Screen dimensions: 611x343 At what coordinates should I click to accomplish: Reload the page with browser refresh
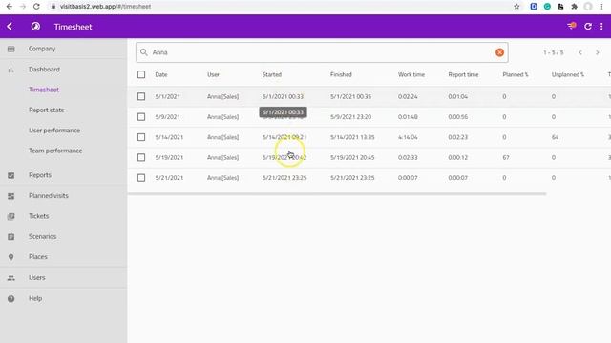36,7
